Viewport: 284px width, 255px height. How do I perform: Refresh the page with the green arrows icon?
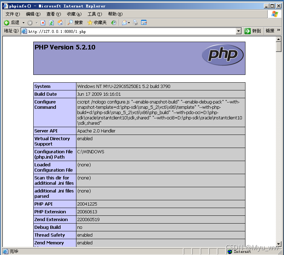click(x=51, y=23)
